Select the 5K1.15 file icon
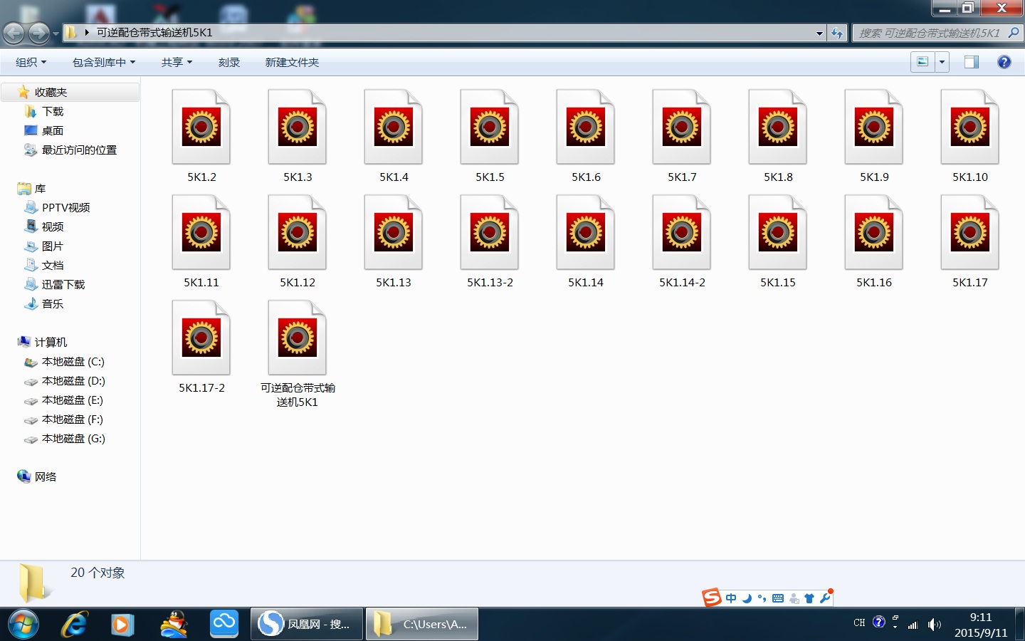The height and width of the screenshot is (641, 1025). [x=778, y=233]
